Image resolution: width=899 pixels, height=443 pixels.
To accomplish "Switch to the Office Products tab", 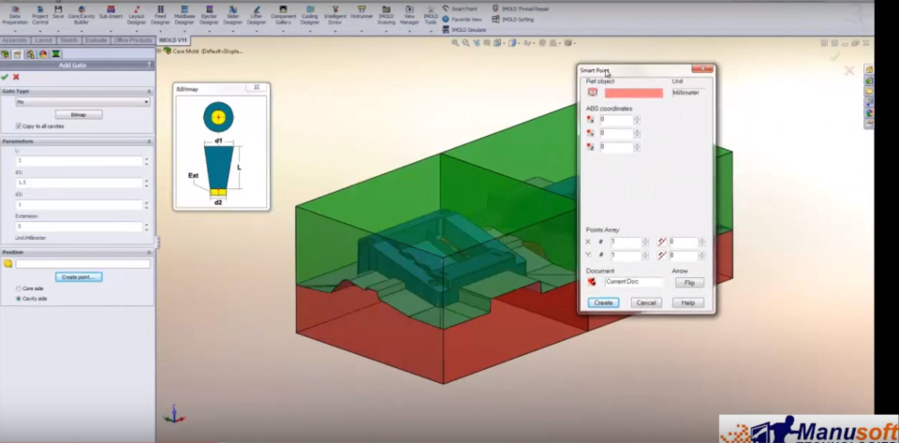I will 133,40.
